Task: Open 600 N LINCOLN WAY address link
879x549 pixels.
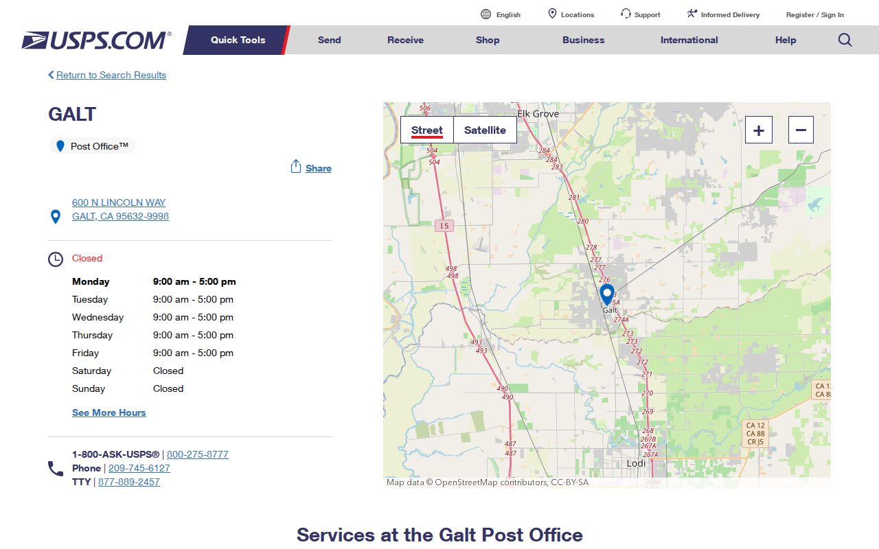Action: [120, 209]
